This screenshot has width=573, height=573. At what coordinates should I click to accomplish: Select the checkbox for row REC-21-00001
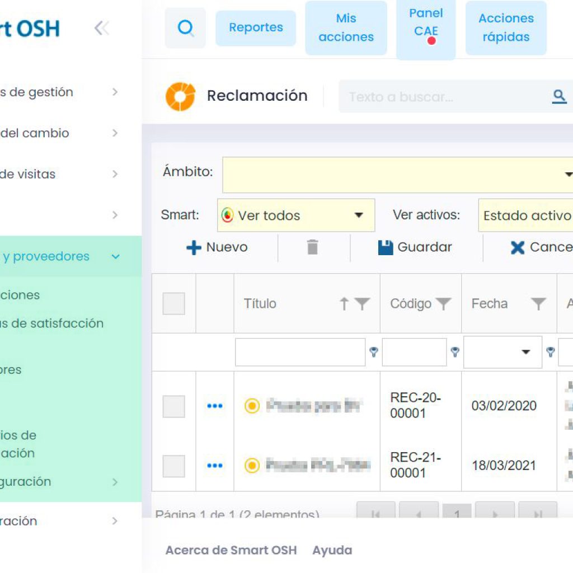(x=173, y=466)
